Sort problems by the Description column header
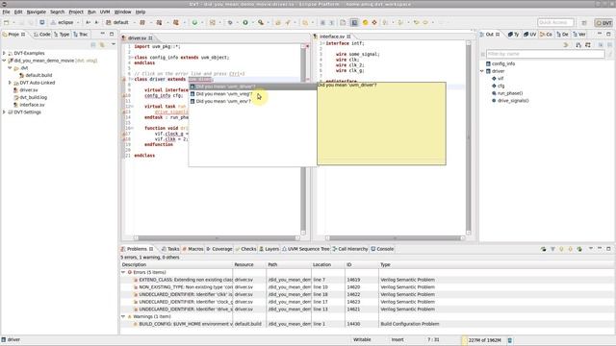The height and width of the screenshot is (346, 616). pyautogui.click(x=176, y=265)
